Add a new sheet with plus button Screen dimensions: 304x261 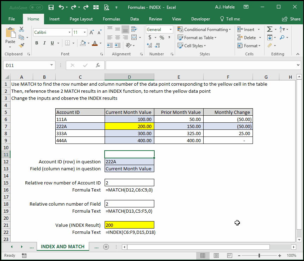pyautogui.click(x=106, y=247)
